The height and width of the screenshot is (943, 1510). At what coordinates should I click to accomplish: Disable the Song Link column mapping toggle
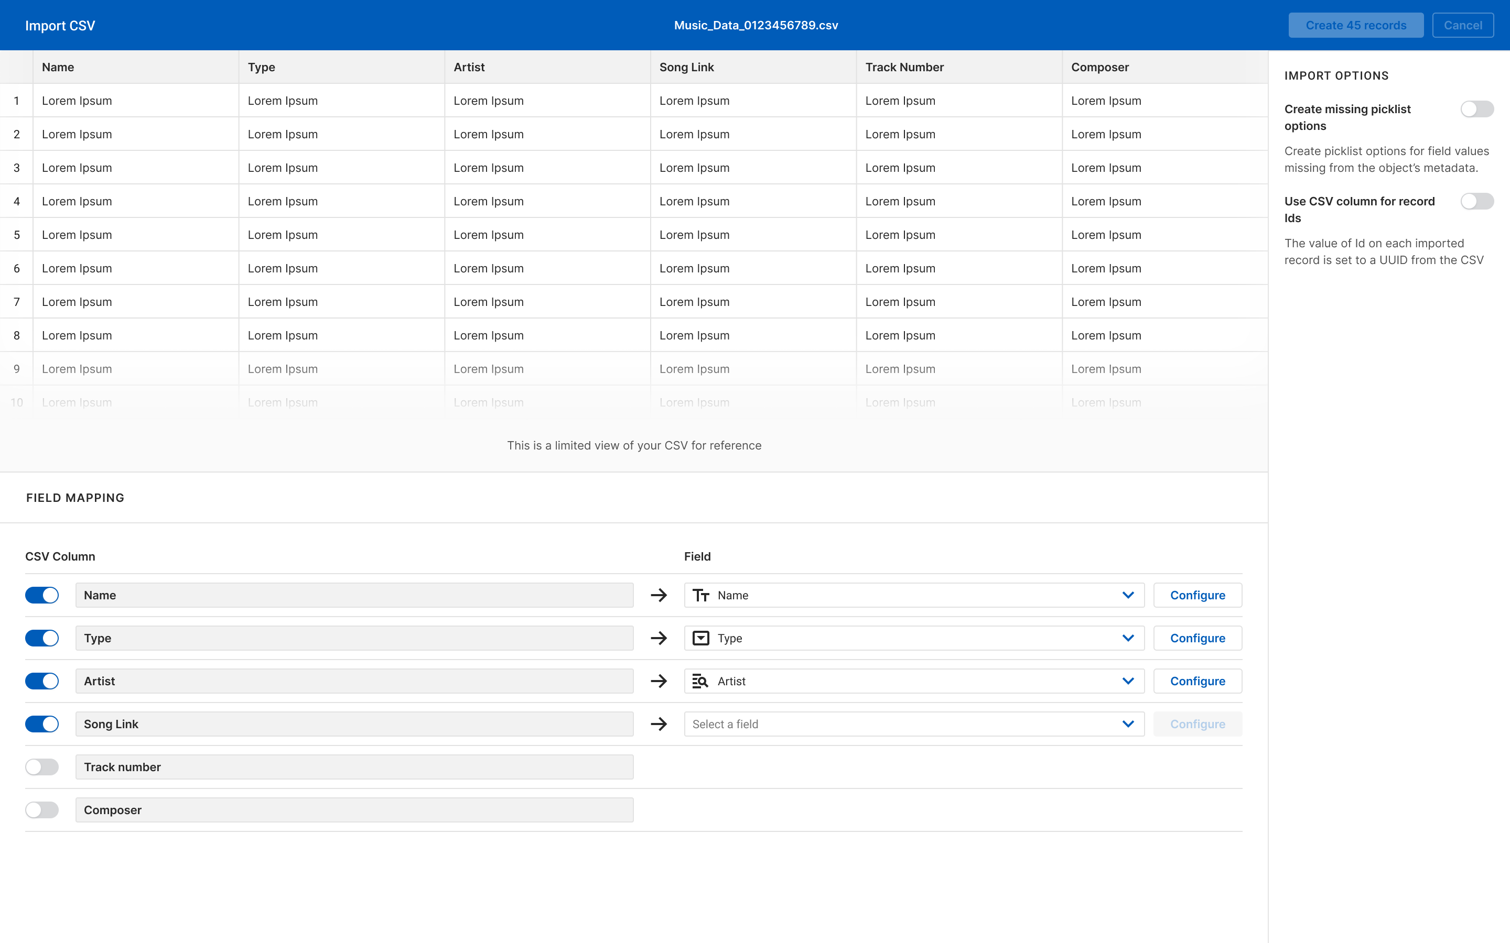42,724
